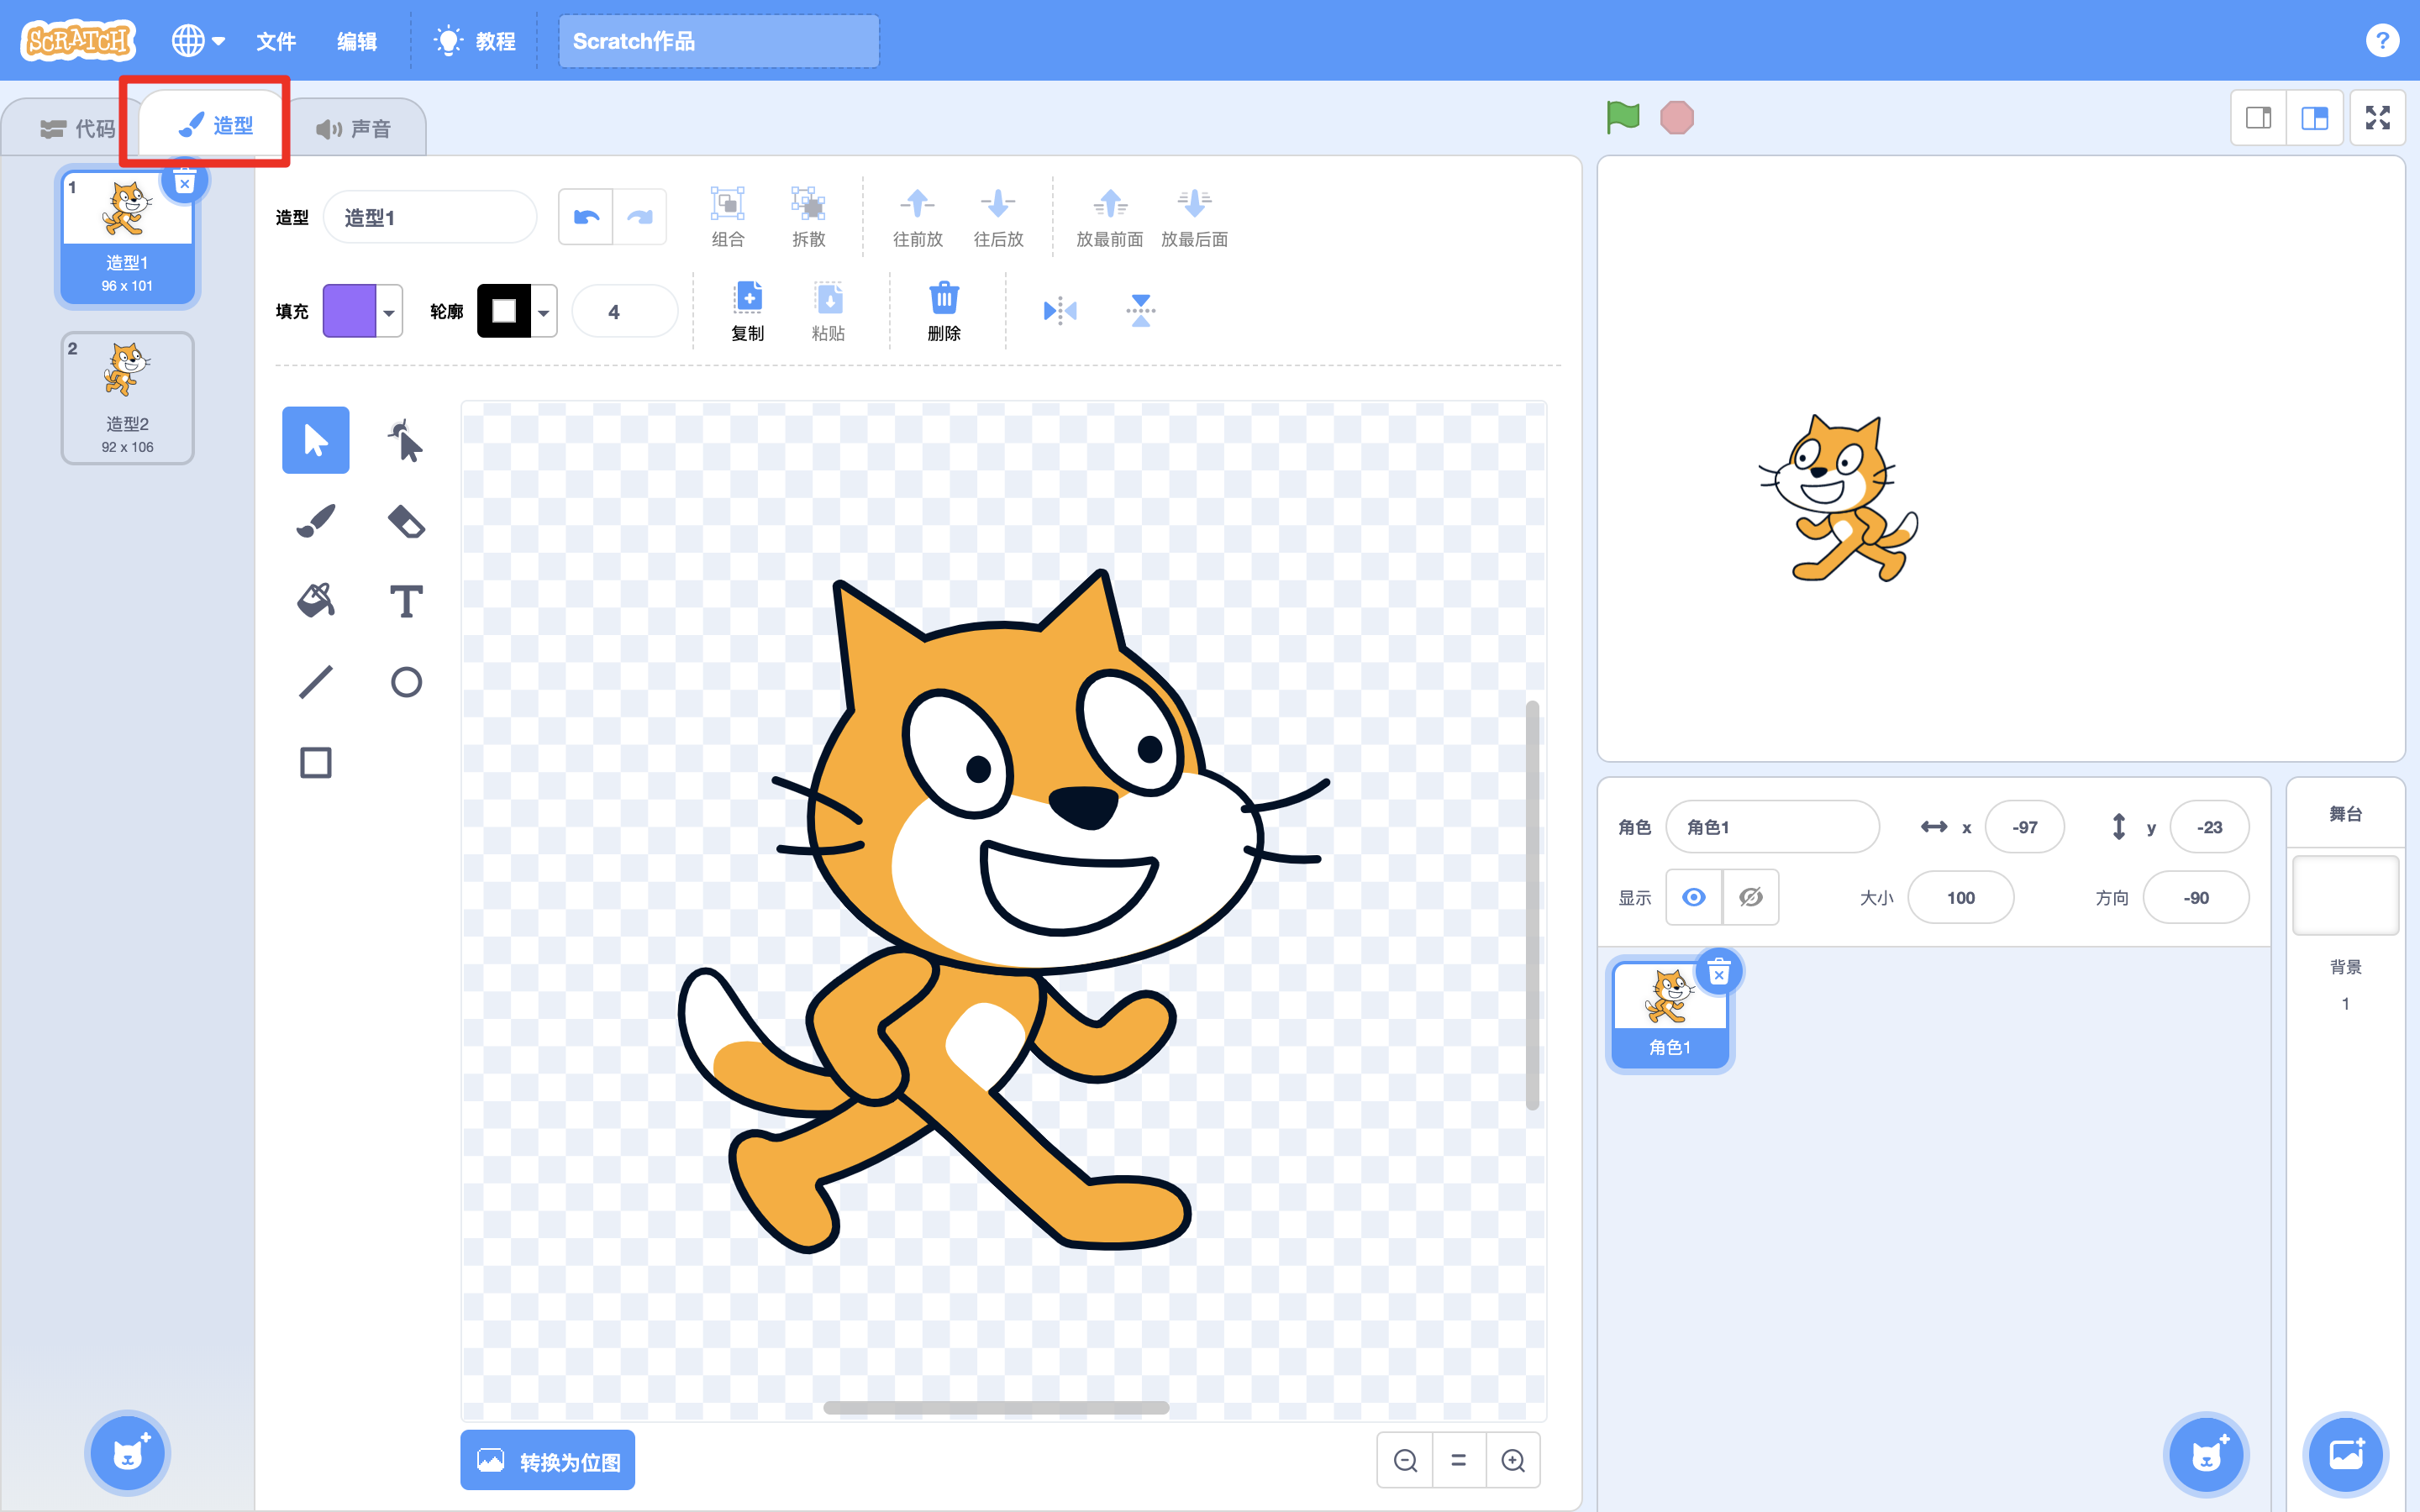Select the Brush tool
The height and width of the screenshot is (1512, 2420).
pyautogui.click(x=315, y=521)
